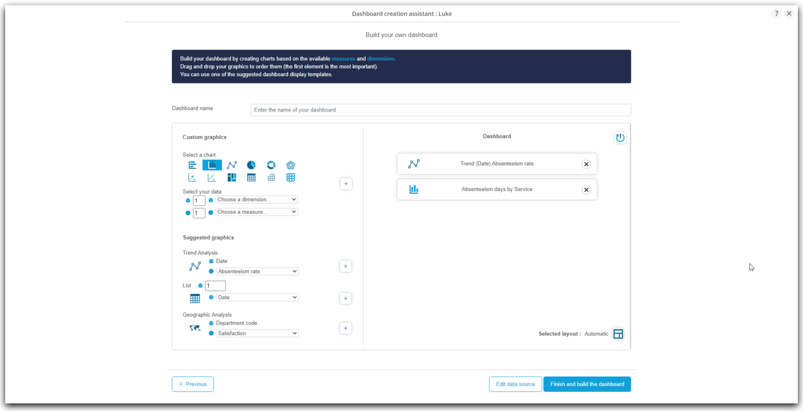Open the dimensions link in the banner
This screenshot has width=803, height=411.
pyautogui.click(x=381, y=59)
